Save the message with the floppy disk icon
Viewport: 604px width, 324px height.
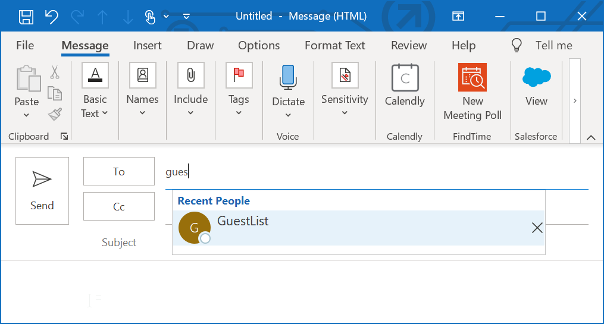pyautogui.click(x=26, y=17)
